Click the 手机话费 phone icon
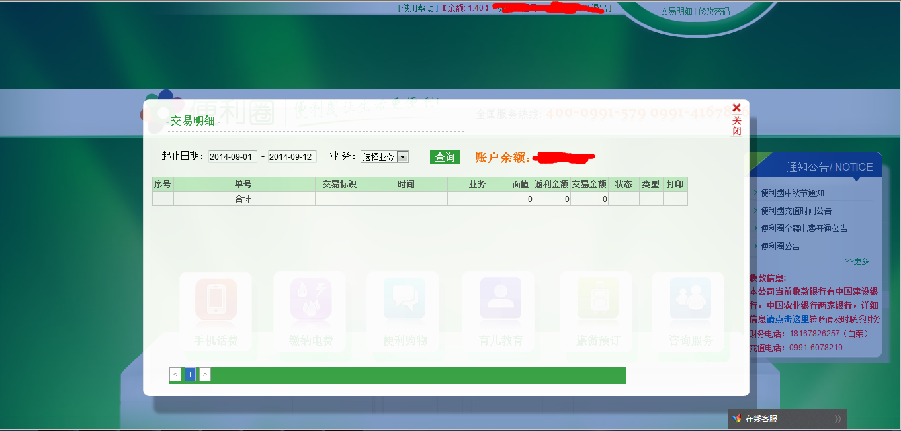This screenshot has height=431, width=901. 216,299
